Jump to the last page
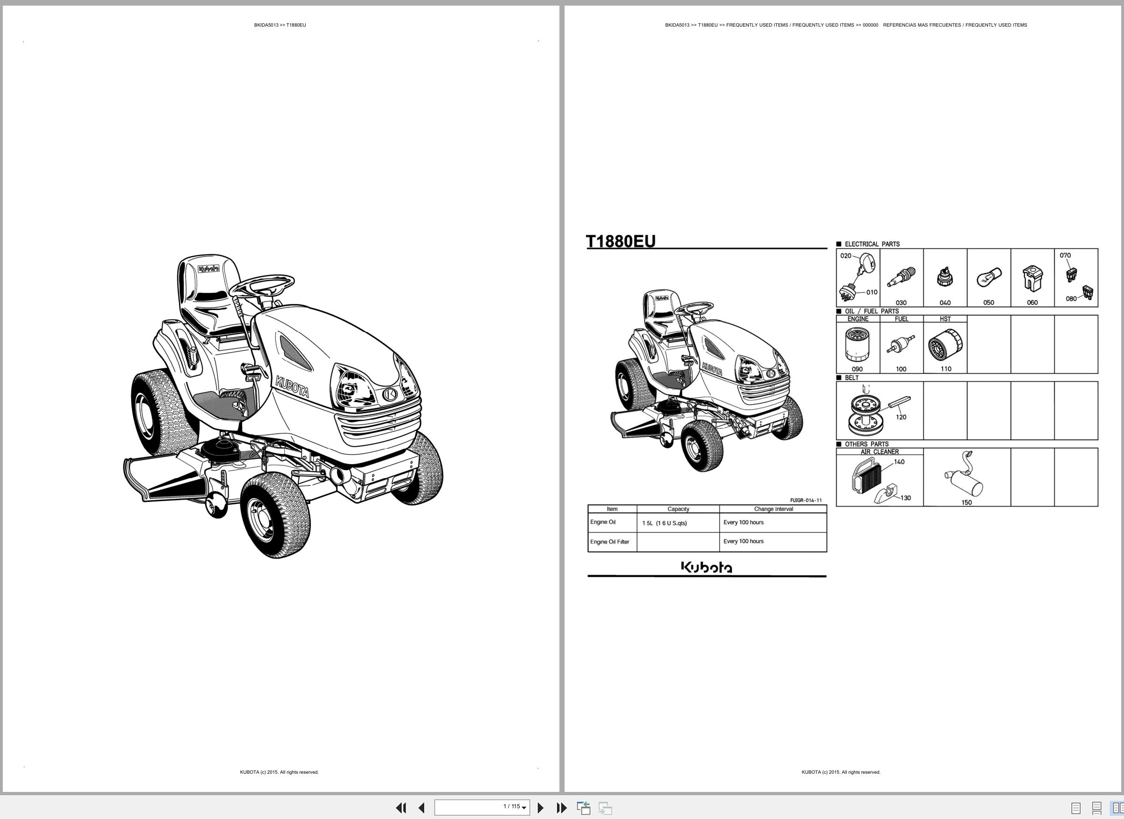The image size is (1124, 819). [561, 808]
